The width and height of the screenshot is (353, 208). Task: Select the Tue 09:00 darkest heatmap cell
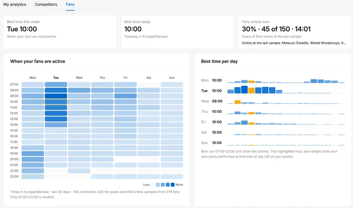[x=56, y=96]
